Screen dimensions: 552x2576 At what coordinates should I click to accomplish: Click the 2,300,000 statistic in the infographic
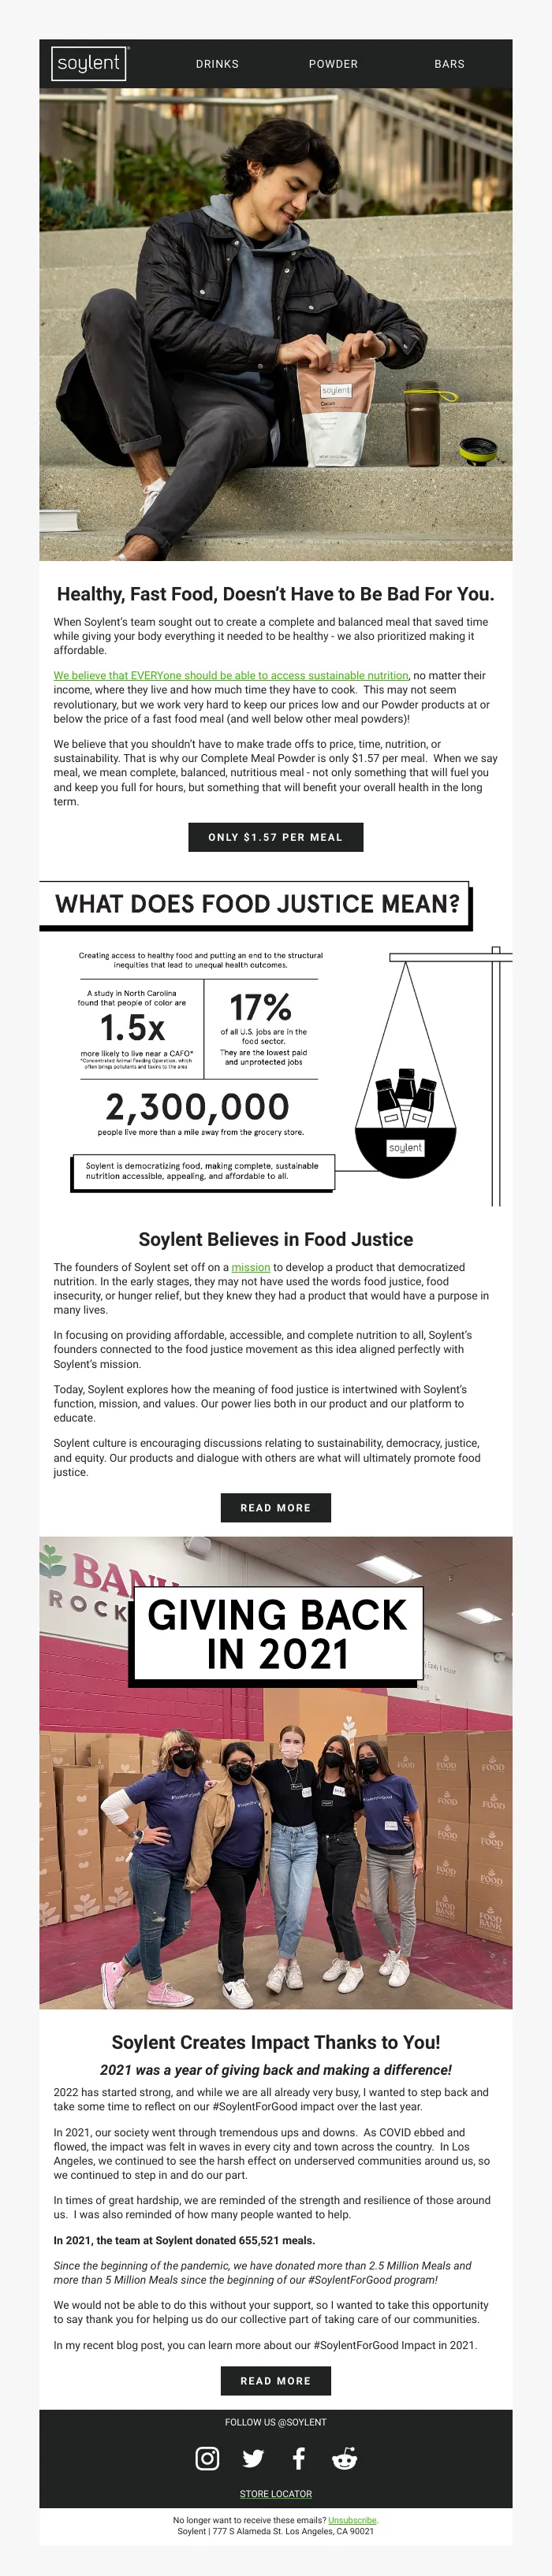tap(197, 1107)
